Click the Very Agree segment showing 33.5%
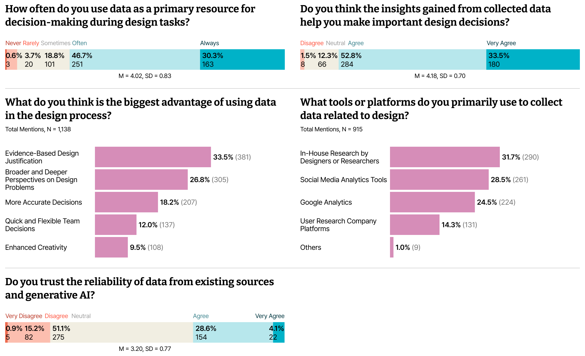Viewport: 585px width, 356px height. point(533,60)
